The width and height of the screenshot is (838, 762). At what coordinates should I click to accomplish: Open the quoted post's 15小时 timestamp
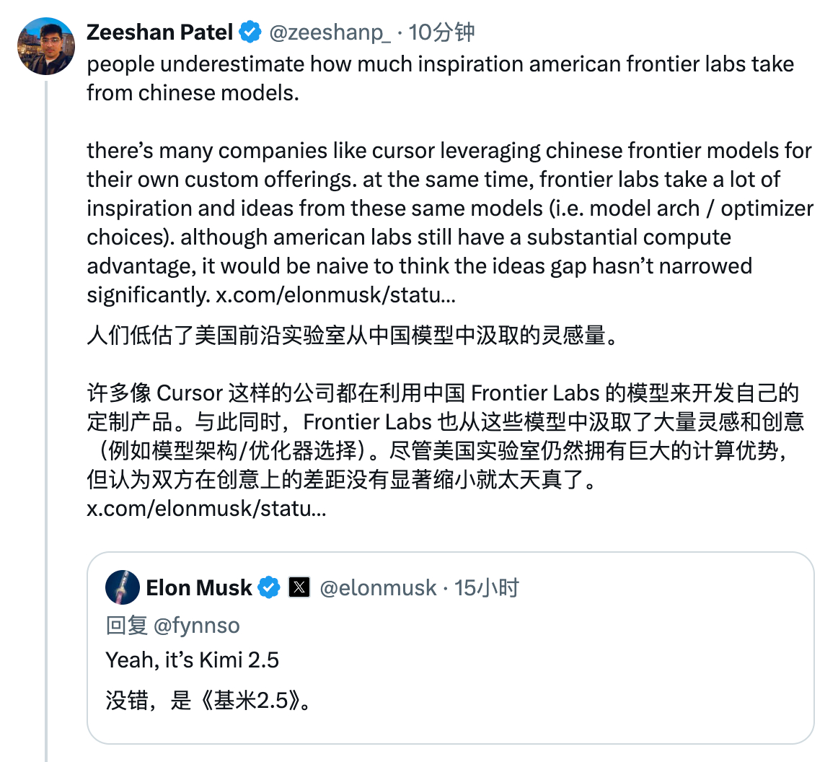(x=487, y=588)
